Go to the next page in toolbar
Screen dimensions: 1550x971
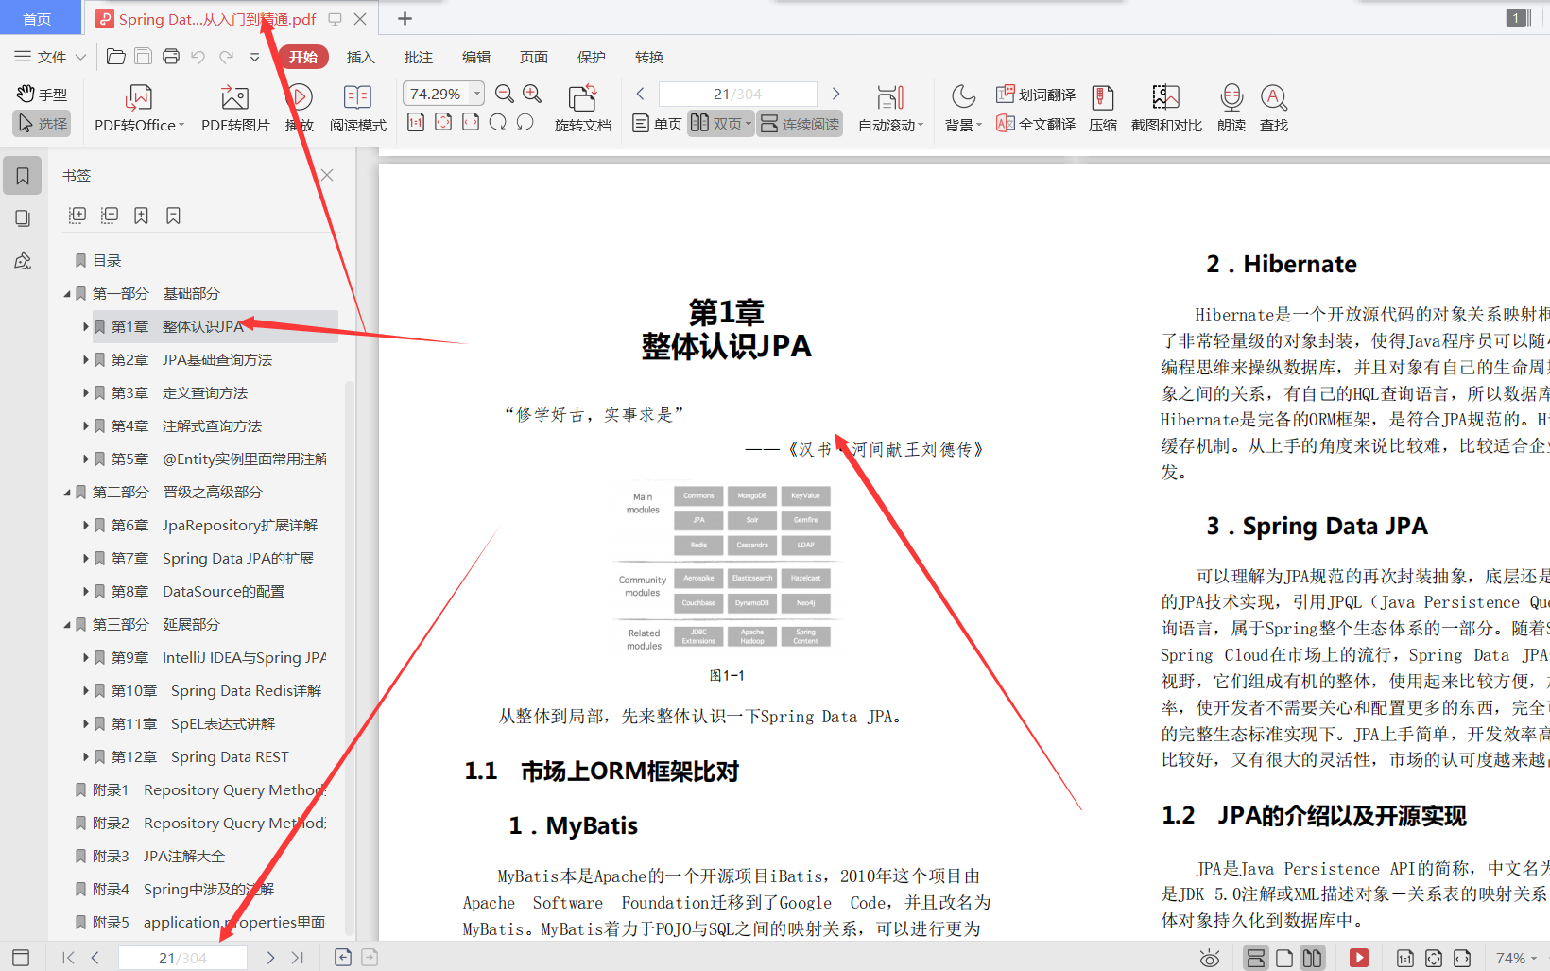point(835,94)
